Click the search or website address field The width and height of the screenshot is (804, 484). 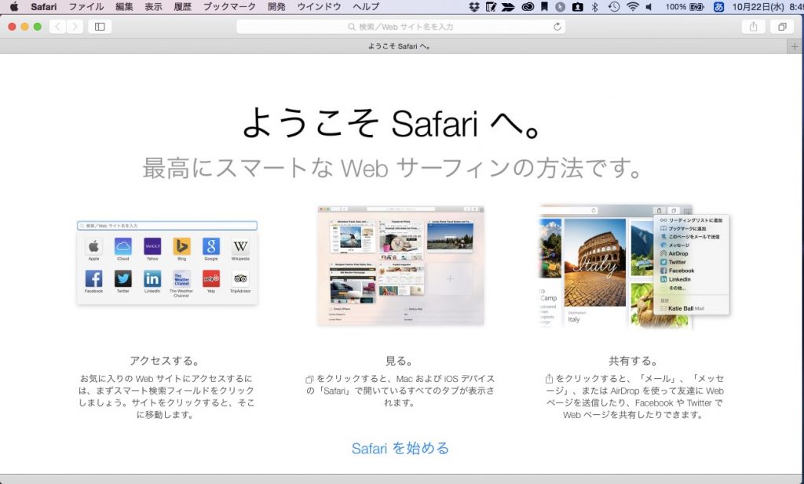pyautogui.click(x=400, y=27)
